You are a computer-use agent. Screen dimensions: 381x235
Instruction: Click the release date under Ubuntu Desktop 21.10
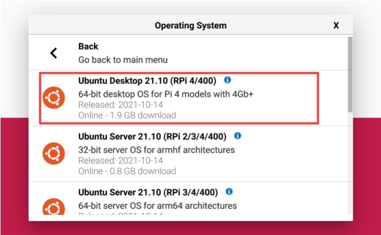pyautogui.click(x=120, y=105)
